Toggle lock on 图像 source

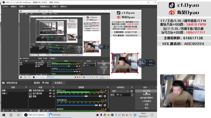coord(54,96)
